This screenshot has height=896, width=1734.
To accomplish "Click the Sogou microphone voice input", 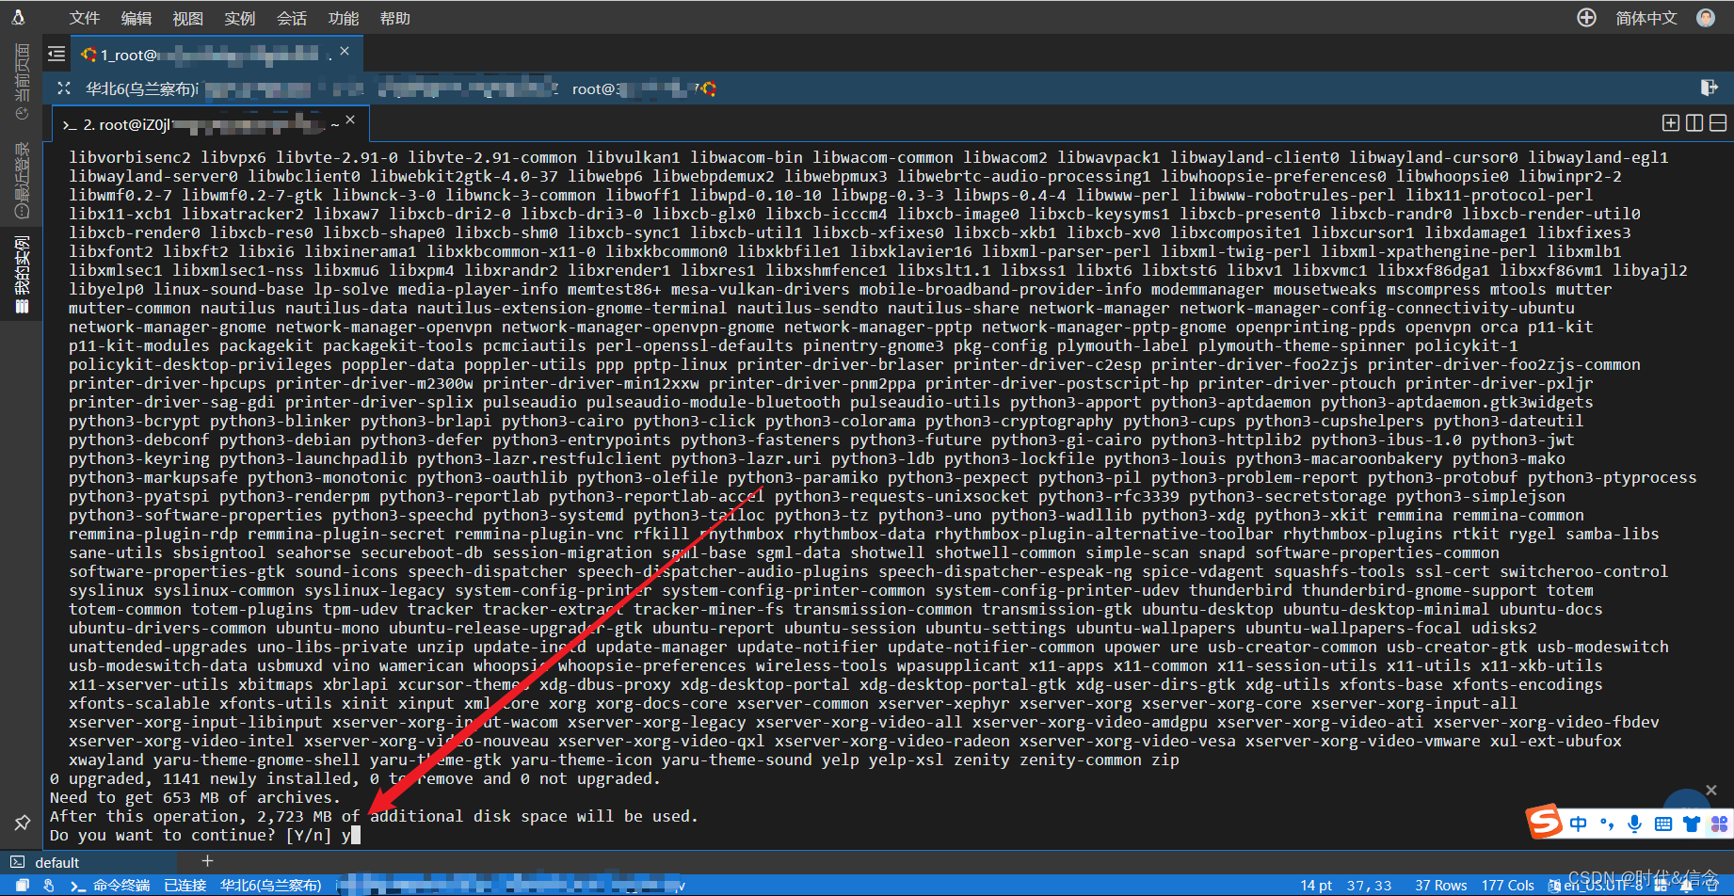I will [x=1635, y=824].
